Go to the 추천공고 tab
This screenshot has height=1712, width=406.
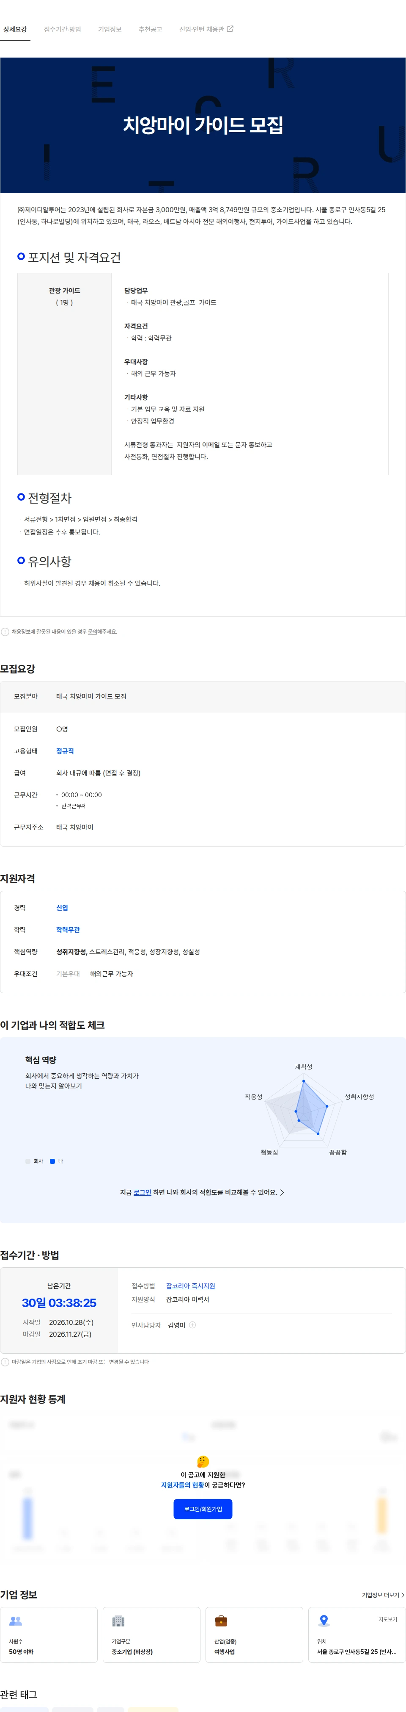150,29
